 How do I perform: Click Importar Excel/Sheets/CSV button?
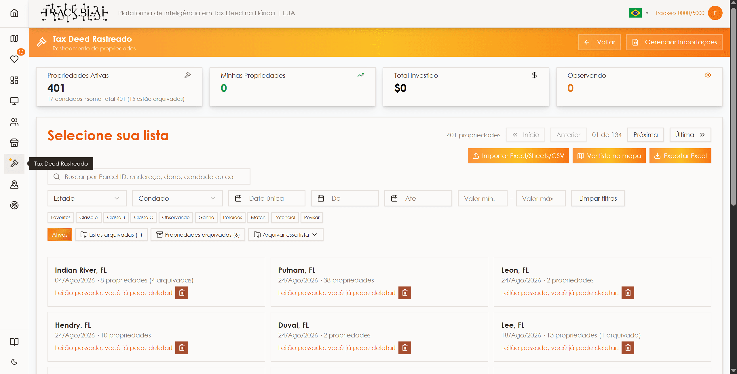[x=518, y=156]
